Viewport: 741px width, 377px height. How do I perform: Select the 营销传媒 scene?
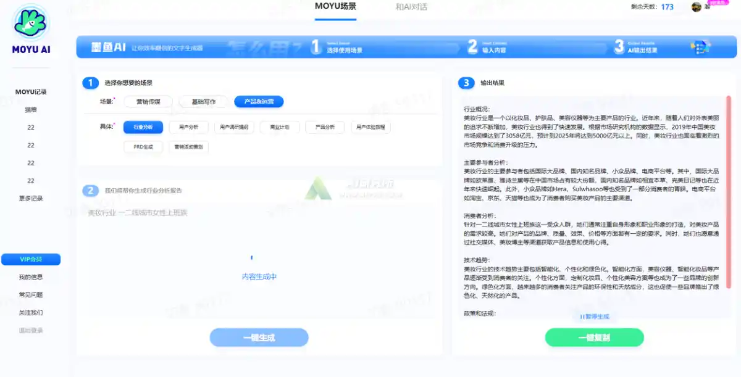point(148,102)
